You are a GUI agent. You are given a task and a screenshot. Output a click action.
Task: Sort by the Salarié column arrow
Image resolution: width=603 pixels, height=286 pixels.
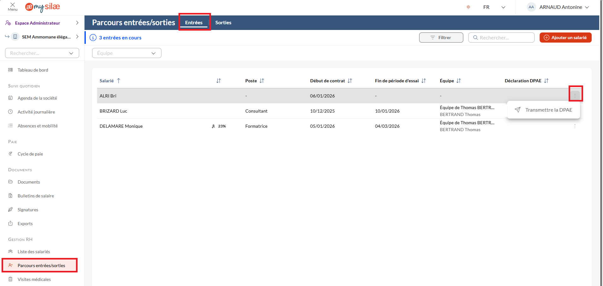[x=119, y=81]
